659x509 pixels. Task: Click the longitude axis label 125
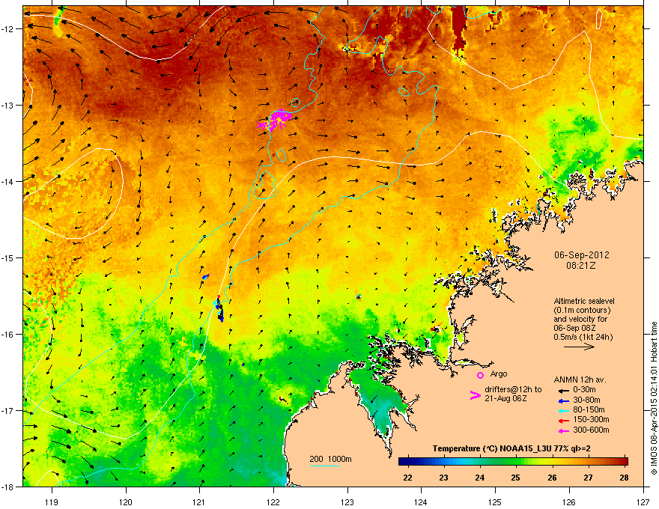495,502
